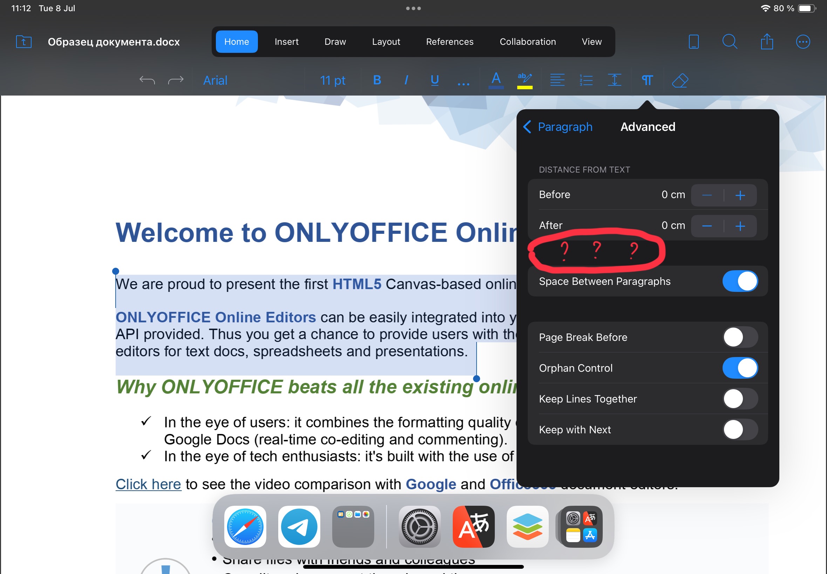Switch to the Draw tab
This screenshot has height=574, width=827.
[335, 42]
